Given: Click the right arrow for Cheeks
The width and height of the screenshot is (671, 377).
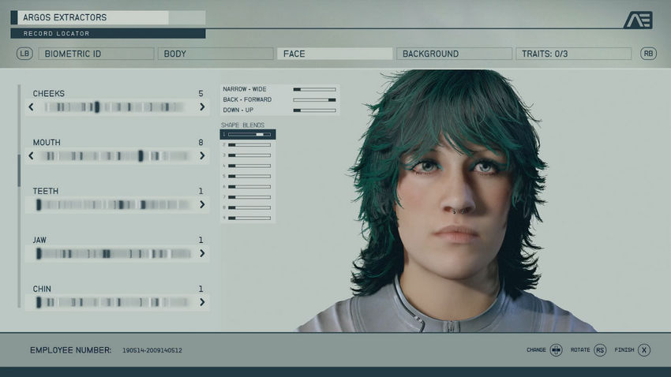Looking at the screenshot, I should coord(202,107).
